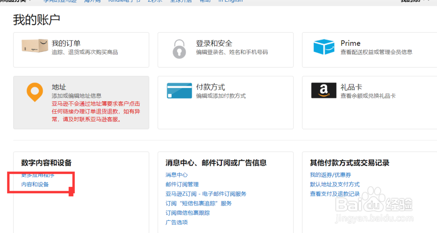Open the 地址 card title
The height and width of the screenshot is (233, 437).
point(59,87)
